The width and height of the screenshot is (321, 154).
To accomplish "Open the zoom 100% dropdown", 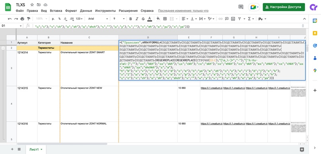I will pos(41,19).
